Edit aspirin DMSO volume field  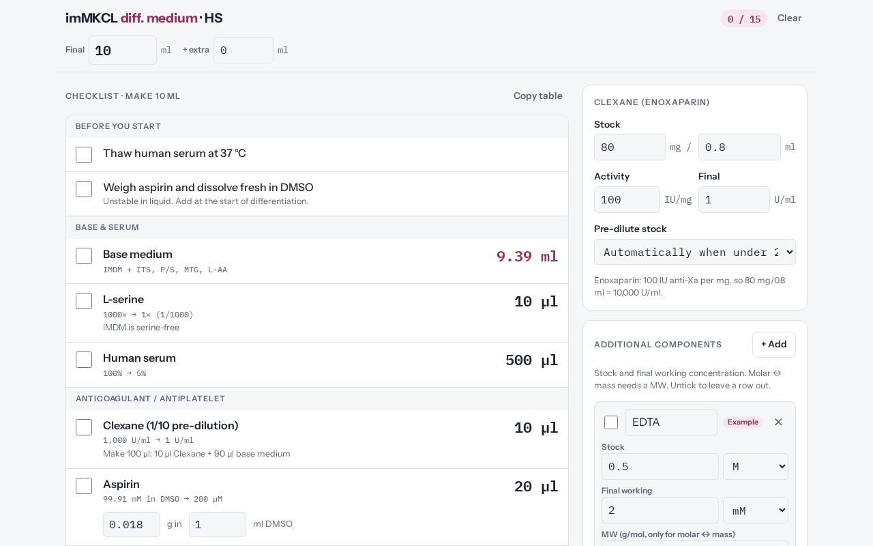218,524
